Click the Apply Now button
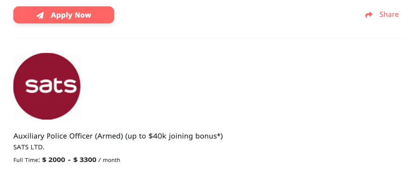414x173 pixels. (63, 15)
